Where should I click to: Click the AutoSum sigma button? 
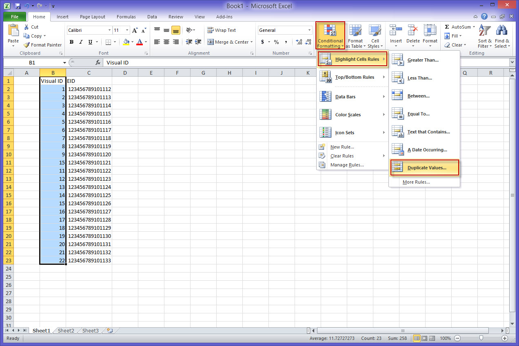[458, 27]
